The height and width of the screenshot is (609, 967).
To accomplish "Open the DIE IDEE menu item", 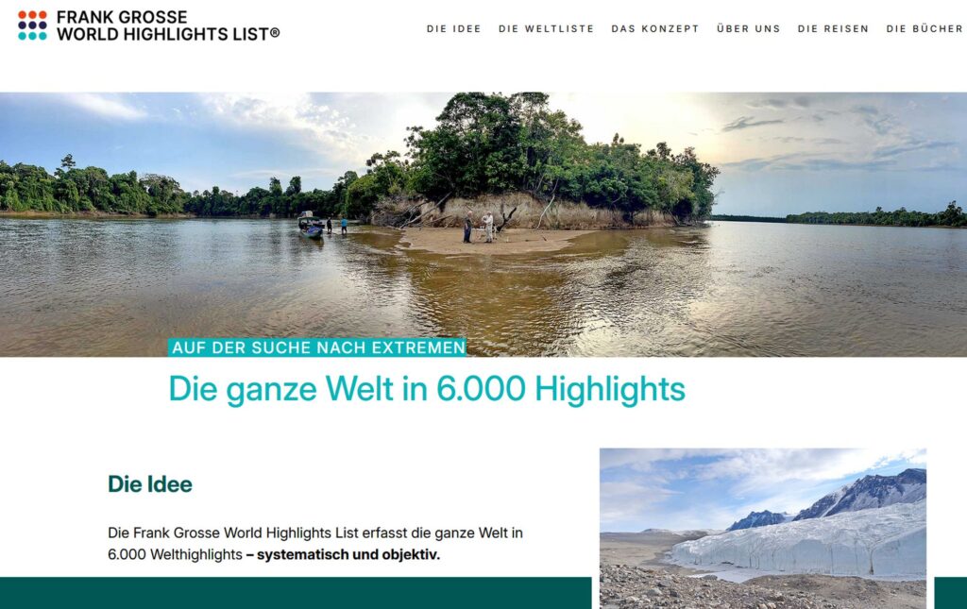I will pyautogui.click(x=454, y=29).
